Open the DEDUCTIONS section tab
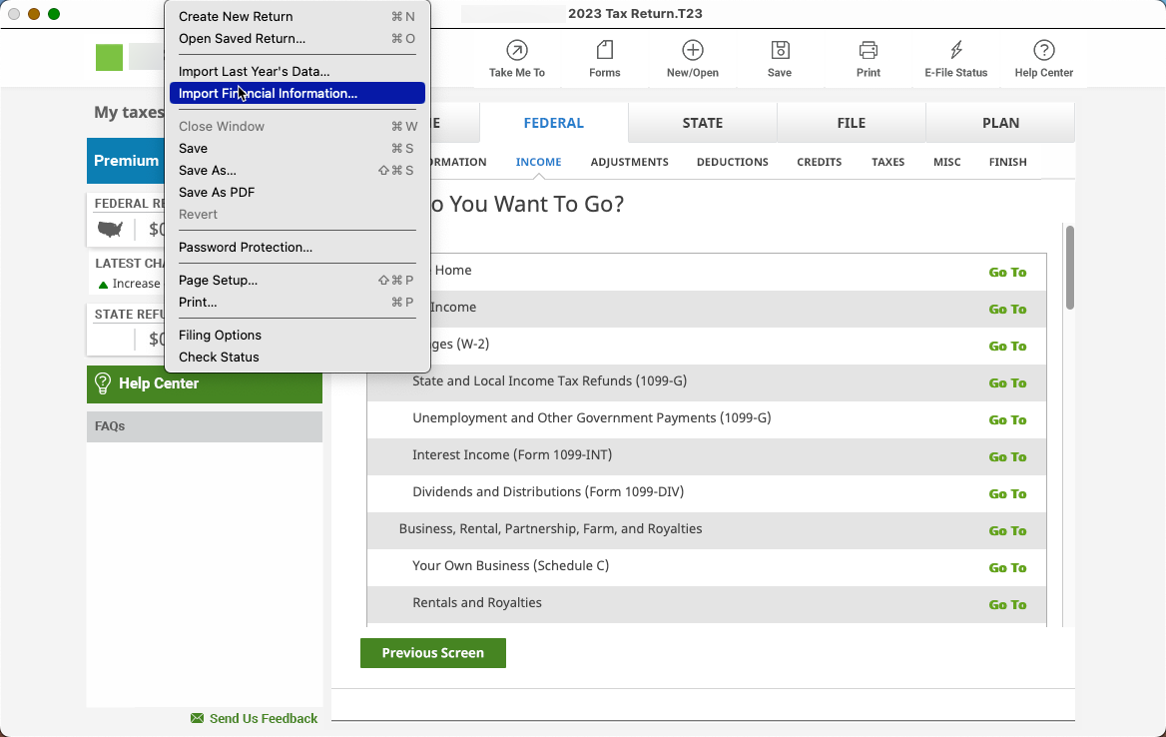1166x737 pixels. (732, 161)
